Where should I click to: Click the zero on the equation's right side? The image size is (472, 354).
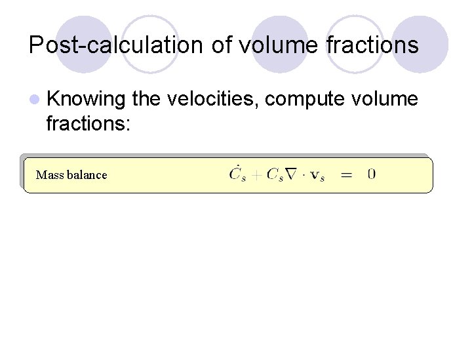(x=372, y=174)
